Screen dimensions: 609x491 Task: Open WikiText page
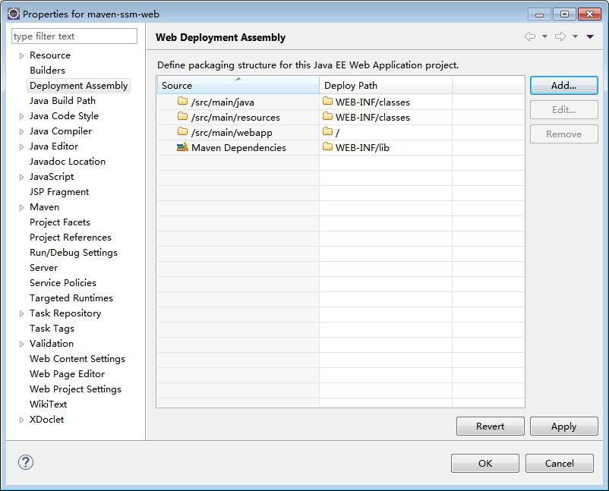coord(48,404)
